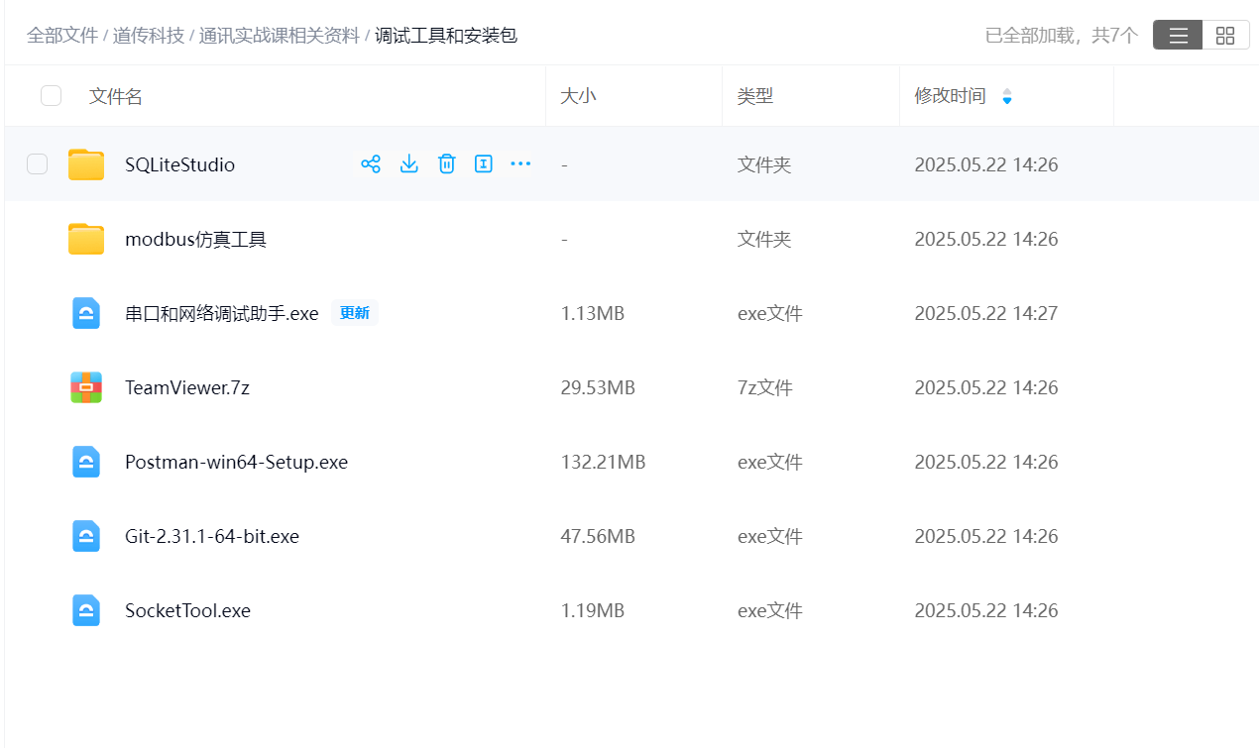This screenshot has width=1259, height=748.
Task: Click size 132.21MB of Postman
Action: (603, 462)
